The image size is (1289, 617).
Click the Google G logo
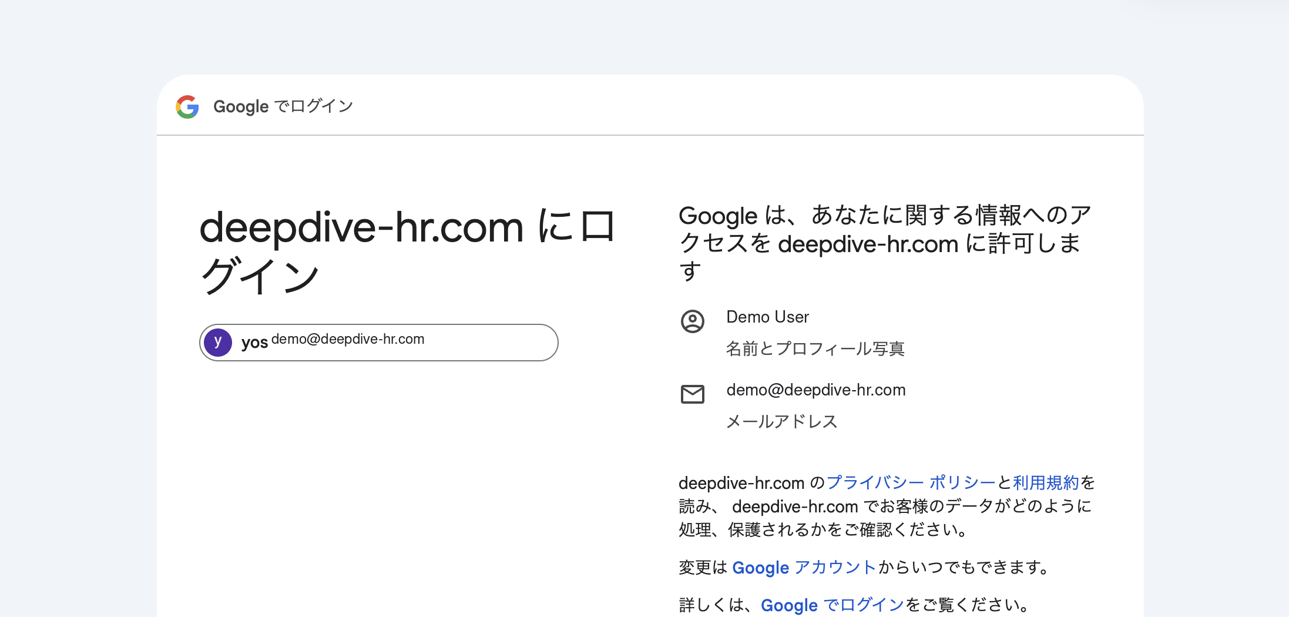(187, 107)
